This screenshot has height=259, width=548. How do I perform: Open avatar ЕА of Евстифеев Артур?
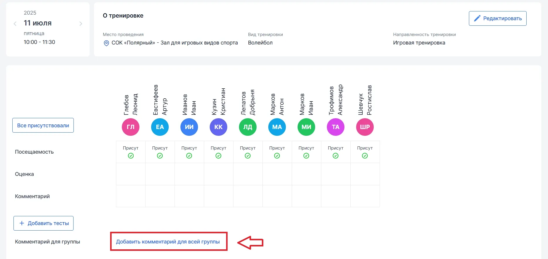(160, 127)
